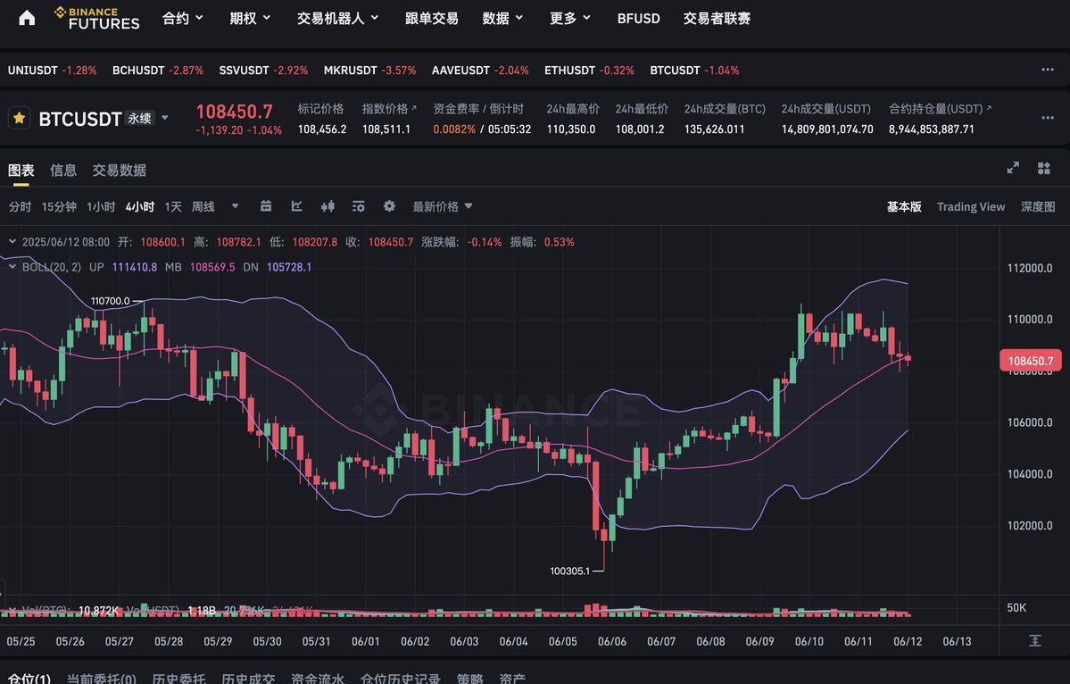Select the 基本版 chart mode
Viewport: 1070px width, 684px height.
(x=904, y=207)
